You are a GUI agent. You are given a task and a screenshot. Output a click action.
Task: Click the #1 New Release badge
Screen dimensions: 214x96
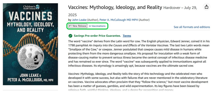[x=78, y=26]
